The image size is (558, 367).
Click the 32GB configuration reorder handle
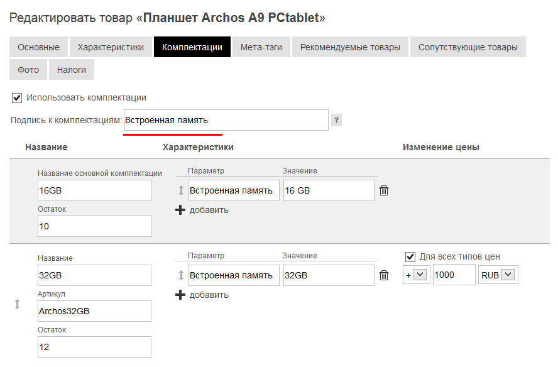17,304
